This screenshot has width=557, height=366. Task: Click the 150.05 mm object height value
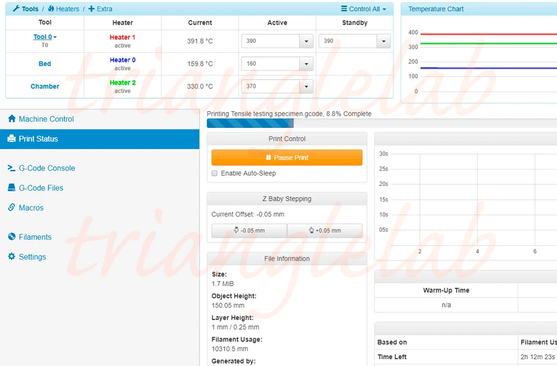(x=228, y=306)
